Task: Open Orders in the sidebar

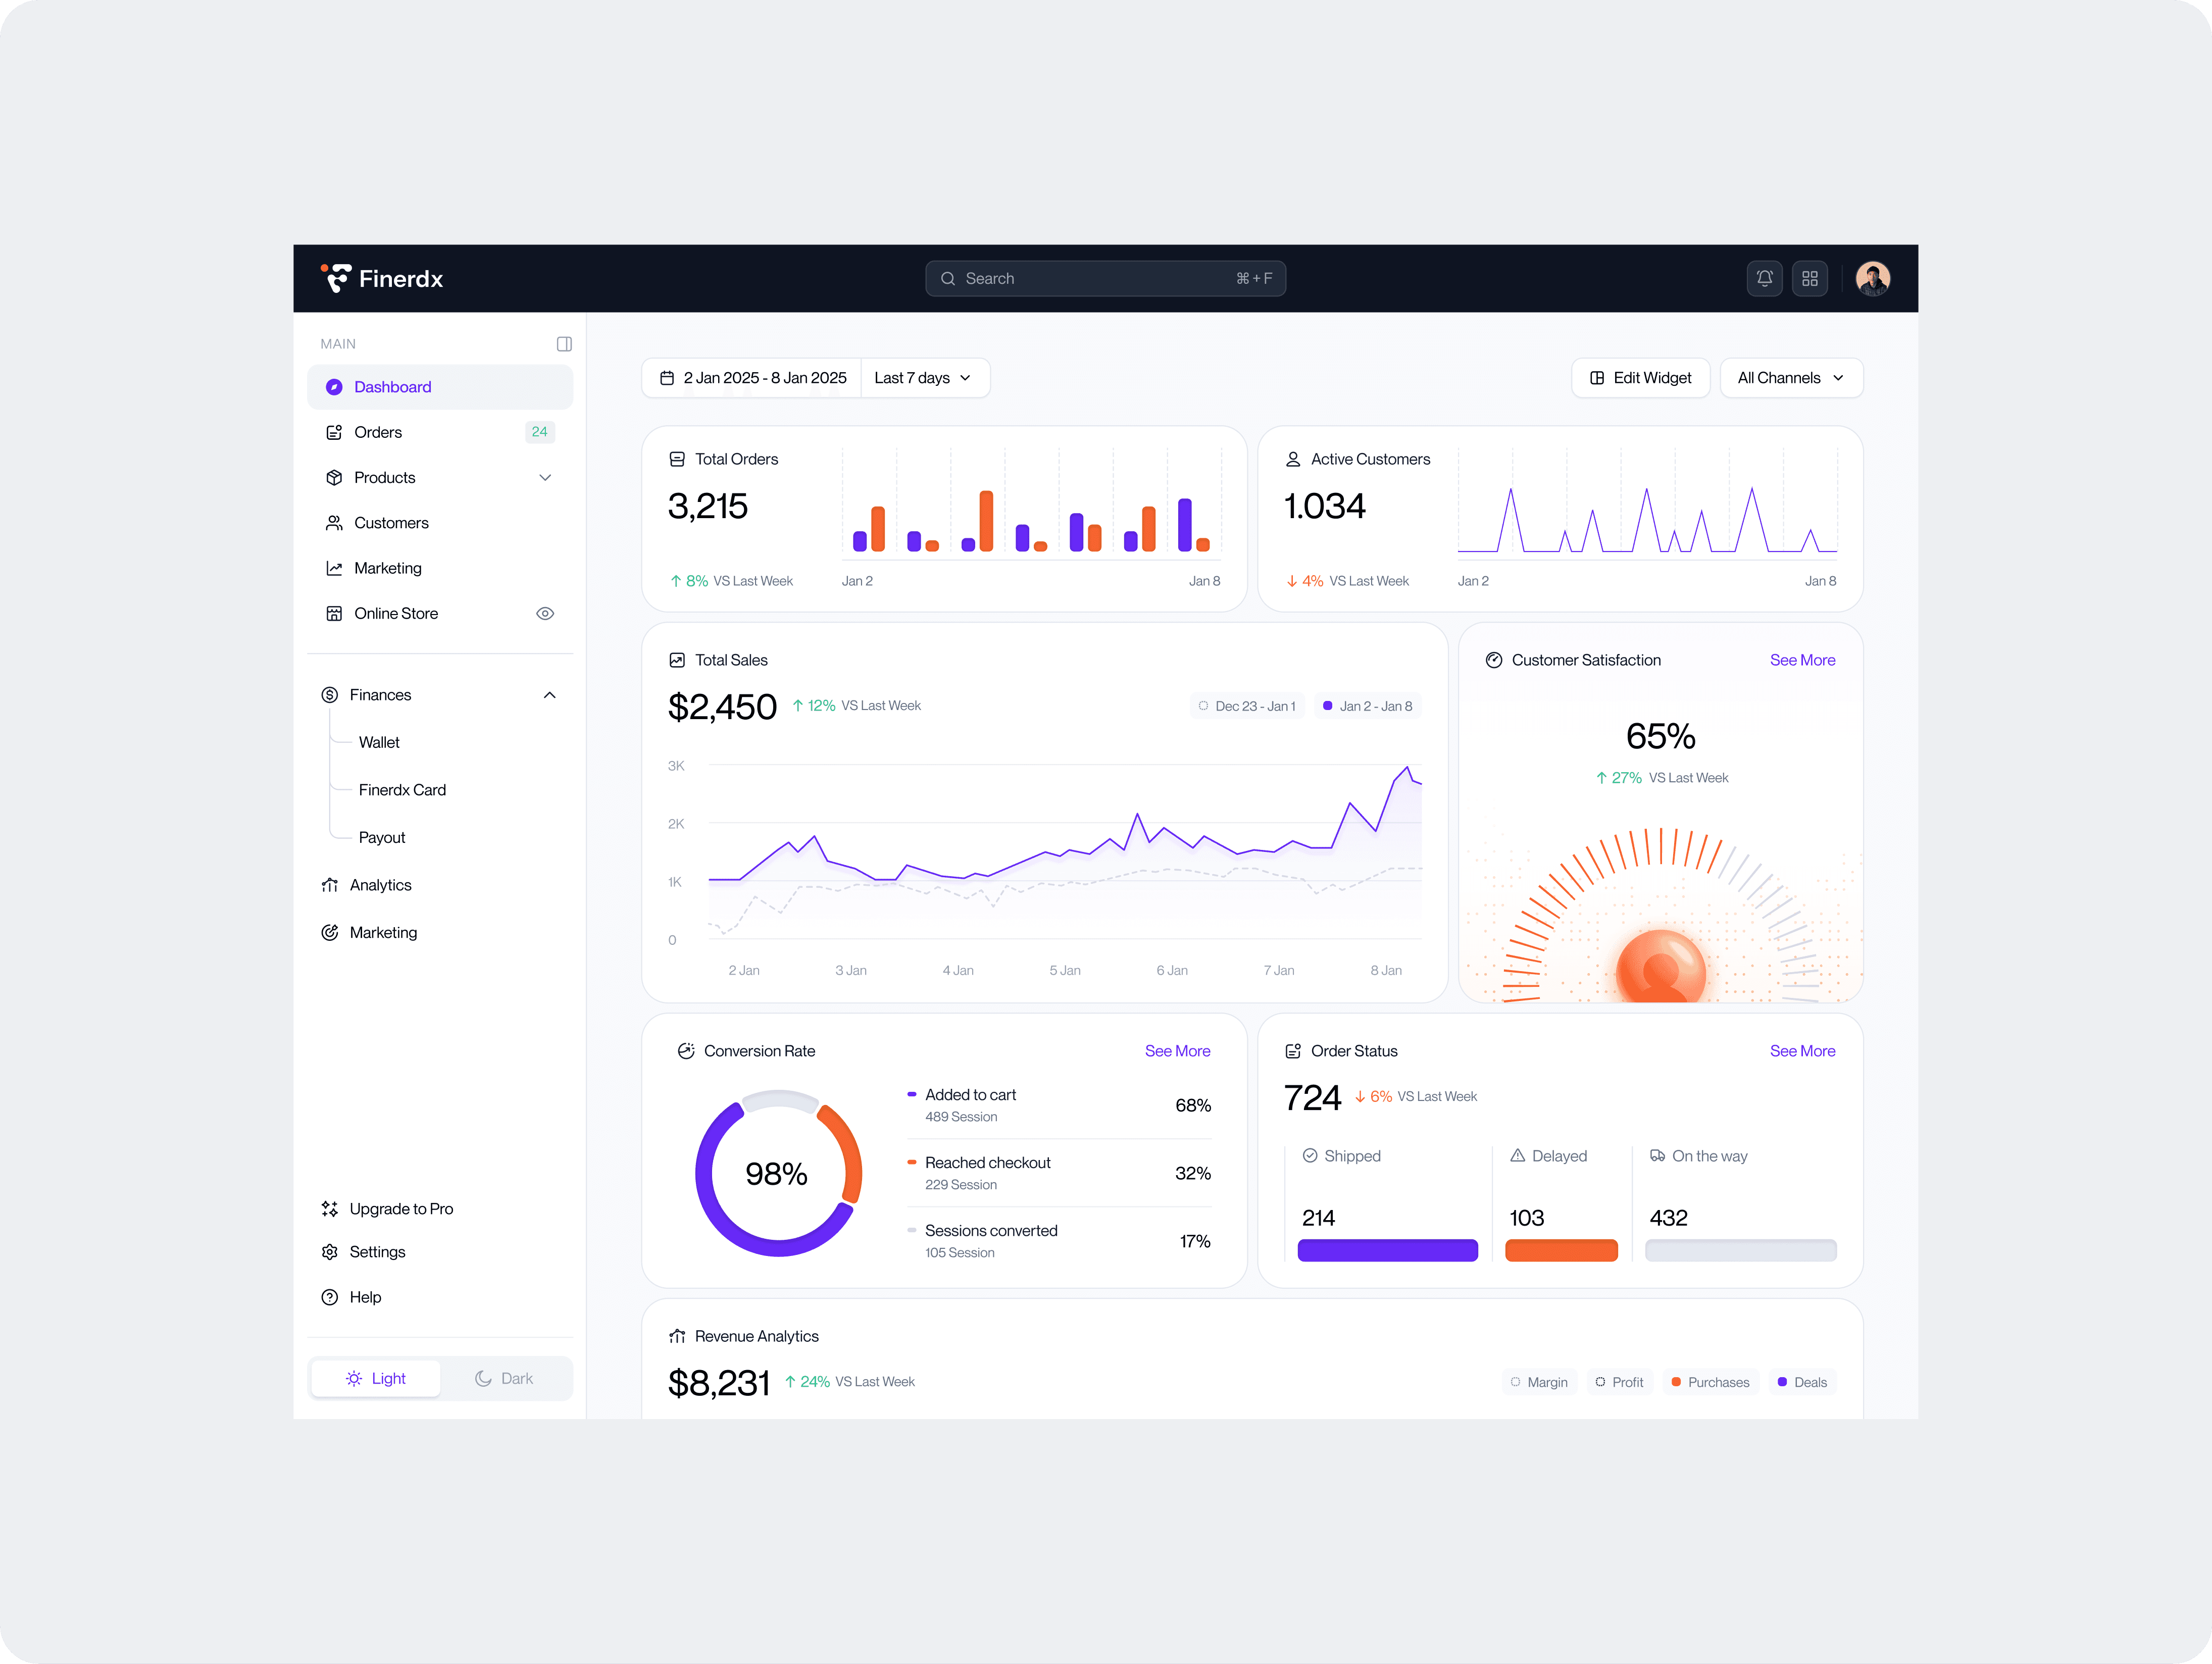Action: point(378,432)
